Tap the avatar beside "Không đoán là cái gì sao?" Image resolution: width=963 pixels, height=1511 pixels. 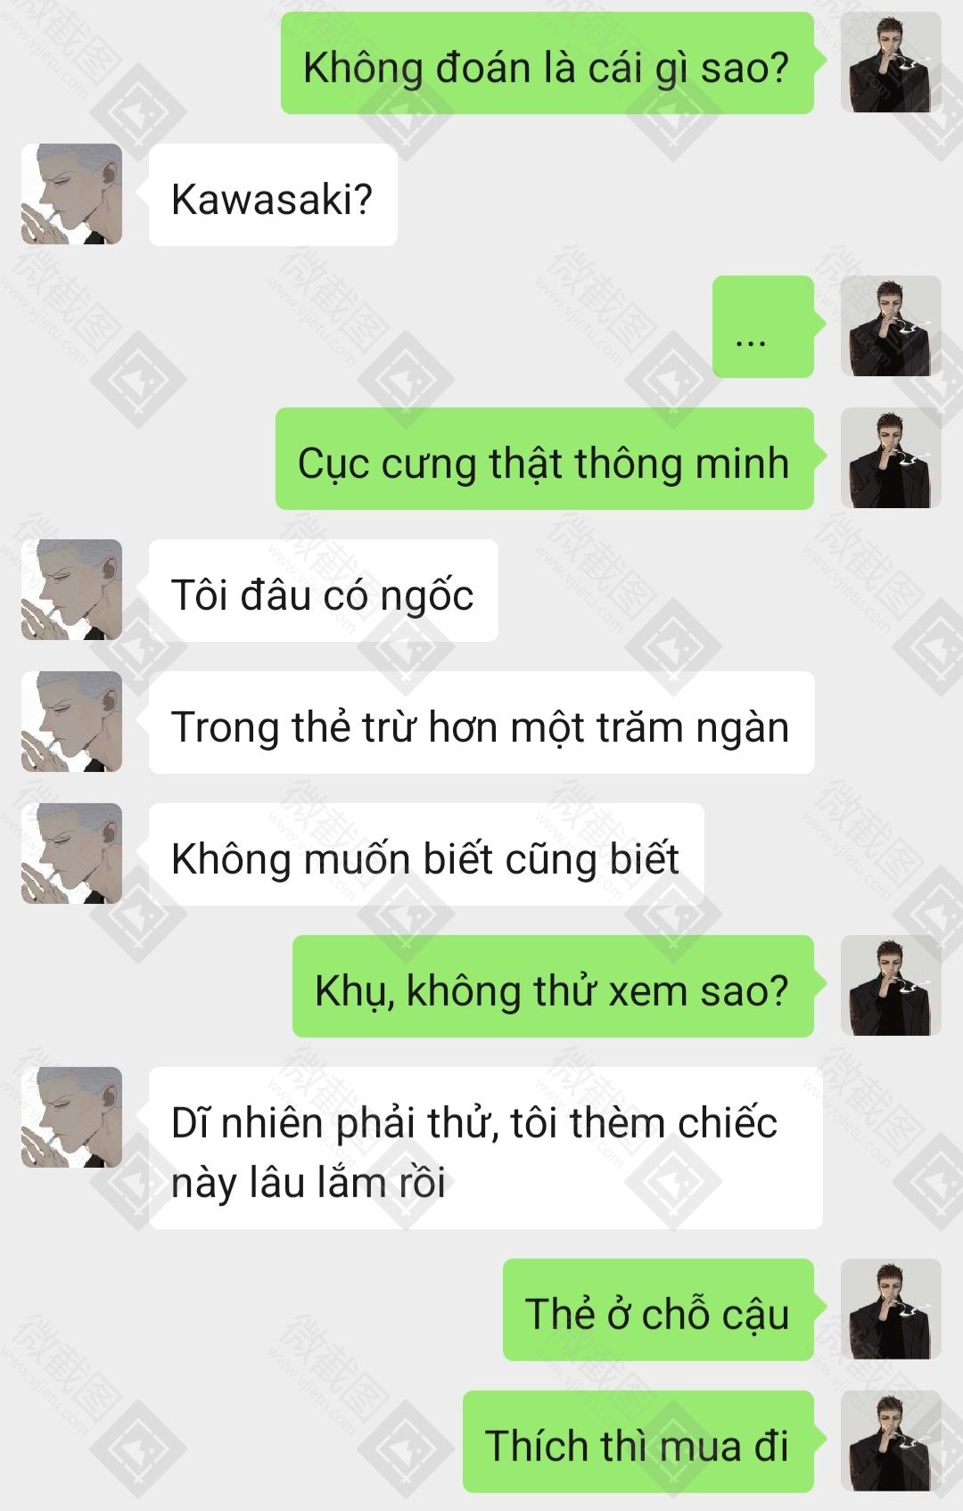(891, 62)
